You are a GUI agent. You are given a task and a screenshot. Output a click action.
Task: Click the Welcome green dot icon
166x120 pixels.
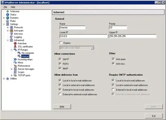7,11
